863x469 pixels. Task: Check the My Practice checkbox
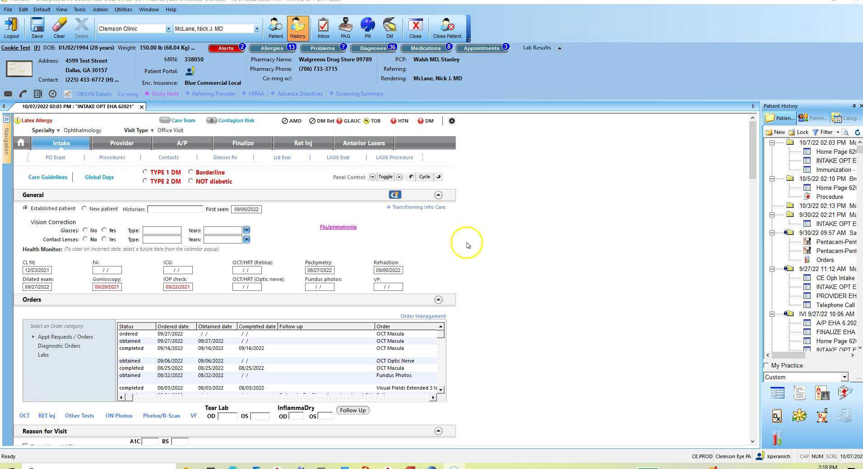[x=766, y=365]
